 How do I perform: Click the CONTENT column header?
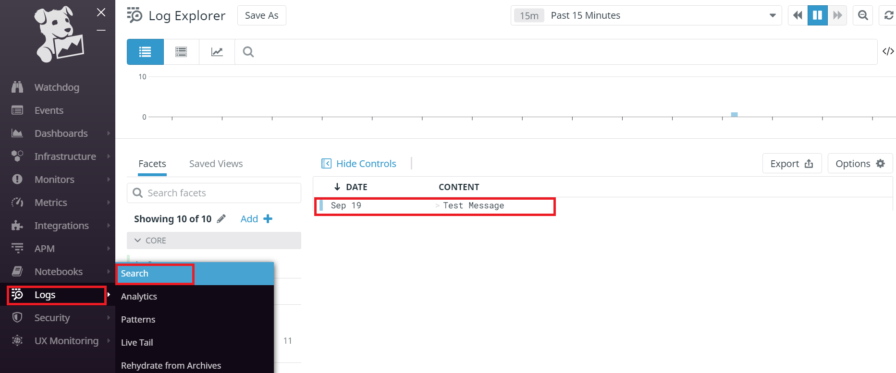point(459,187)
